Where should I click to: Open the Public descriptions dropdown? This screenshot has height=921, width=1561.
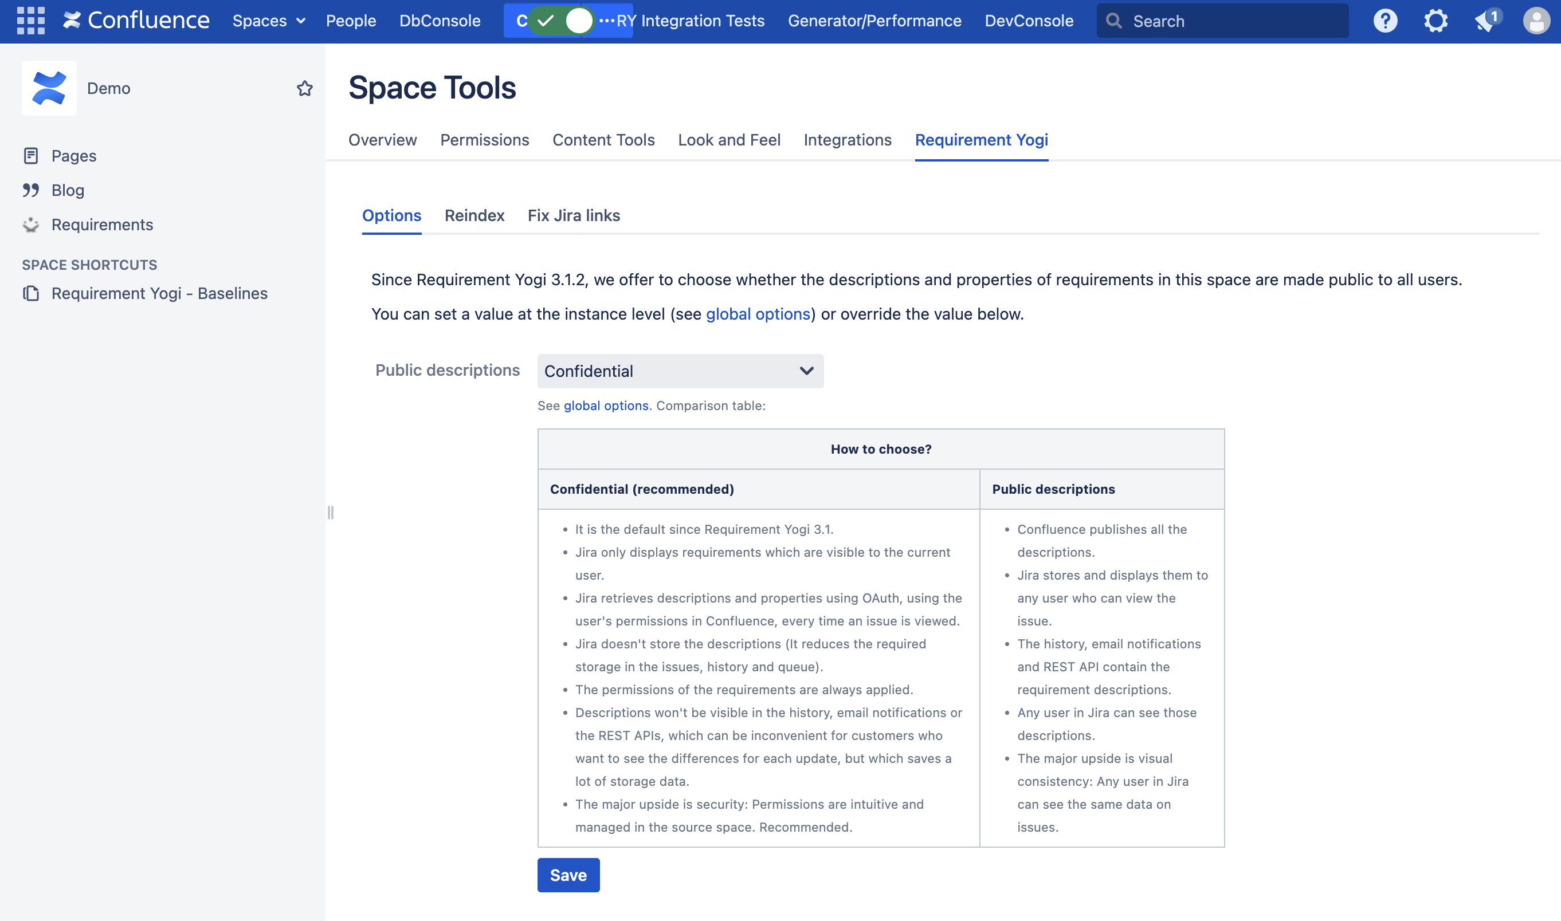tap(680, 371)
